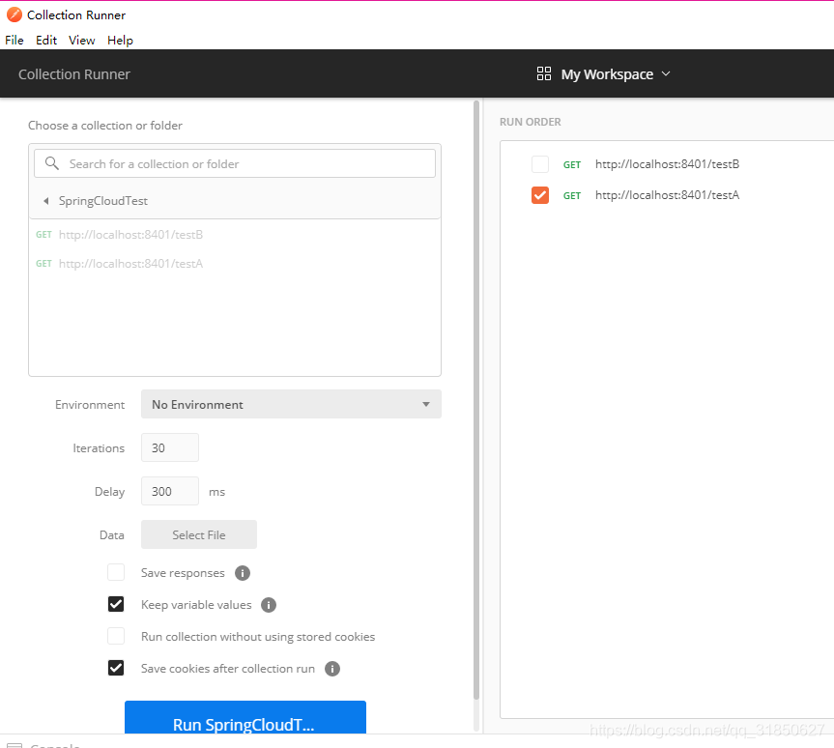Screen dimensions: 834x748
Task: Click the workspace grid icon
Action: tap(543, 73)
